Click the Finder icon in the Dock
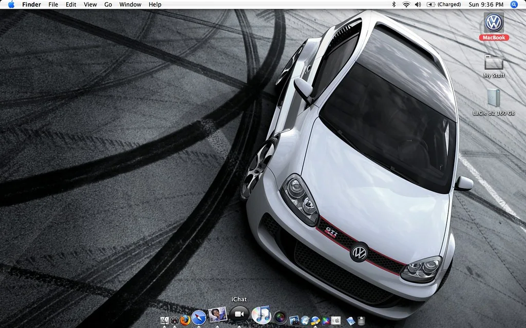 point(164,321)
